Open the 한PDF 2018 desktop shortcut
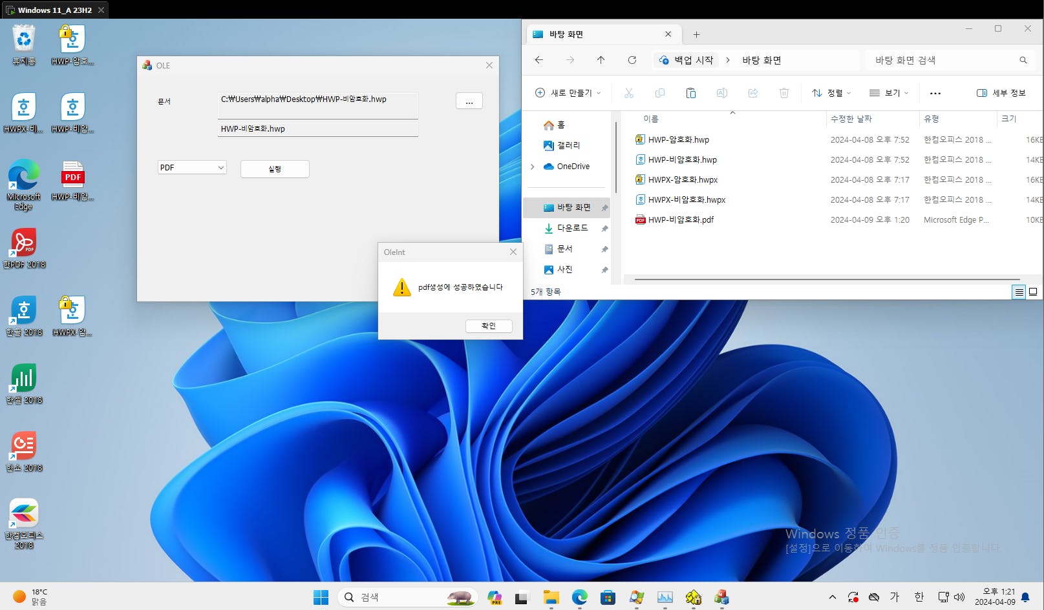Image resolution: width=1044 pixels, height=610 pixels. [24, 248]
